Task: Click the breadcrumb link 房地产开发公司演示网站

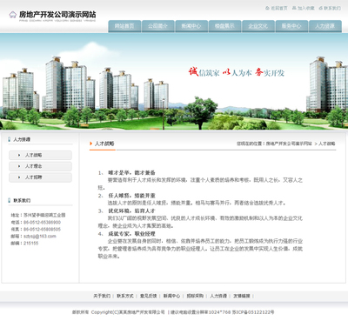Action: click(x=289, y=144)
